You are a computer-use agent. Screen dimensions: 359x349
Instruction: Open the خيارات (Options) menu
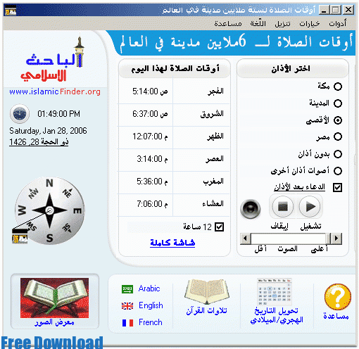click(309, 23)
